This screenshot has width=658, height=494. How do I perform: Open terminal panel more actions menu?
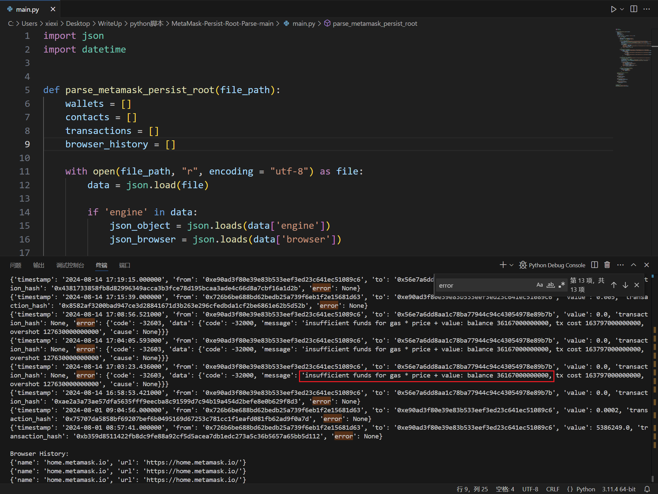(x=620, y=265)
